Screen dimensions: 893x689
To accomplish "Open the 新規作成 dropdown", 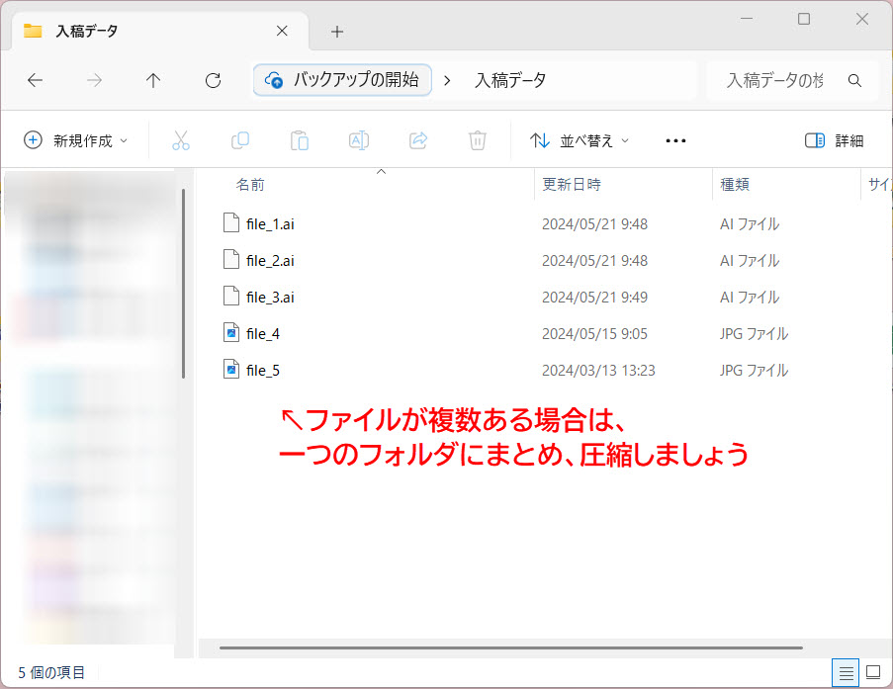I will 76,140.
